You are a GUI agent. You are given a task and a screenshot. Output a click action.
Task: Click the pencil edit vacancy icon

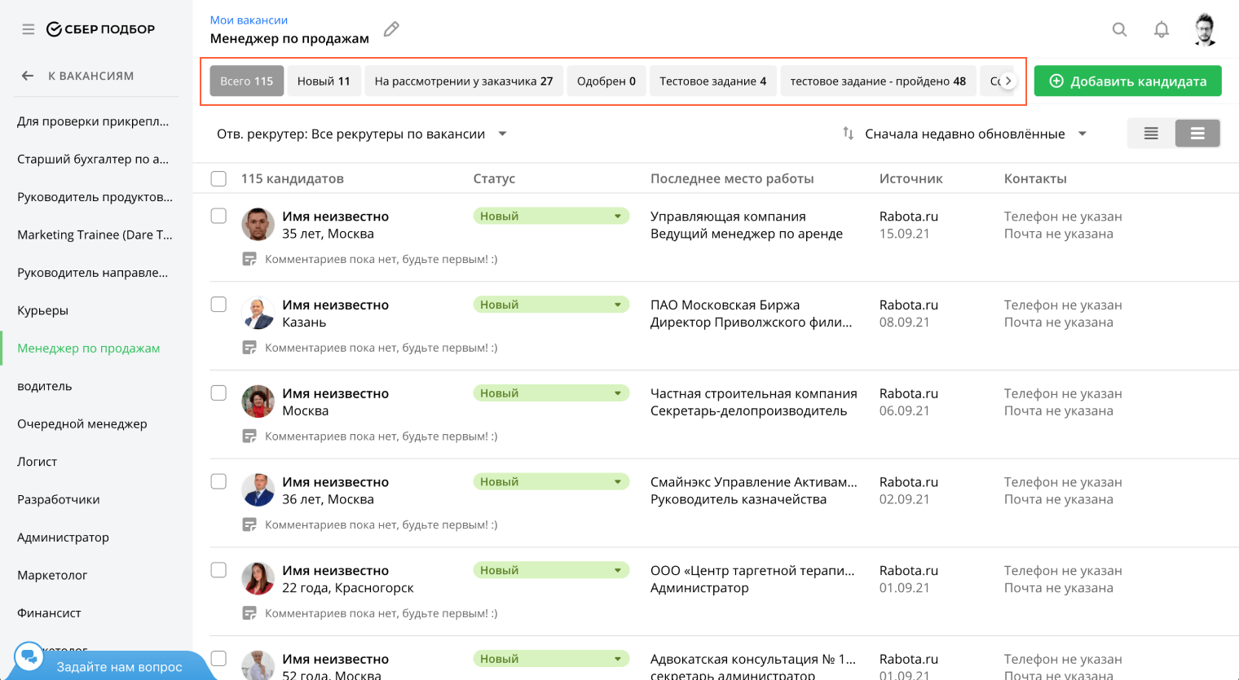(x=391, y=29)
